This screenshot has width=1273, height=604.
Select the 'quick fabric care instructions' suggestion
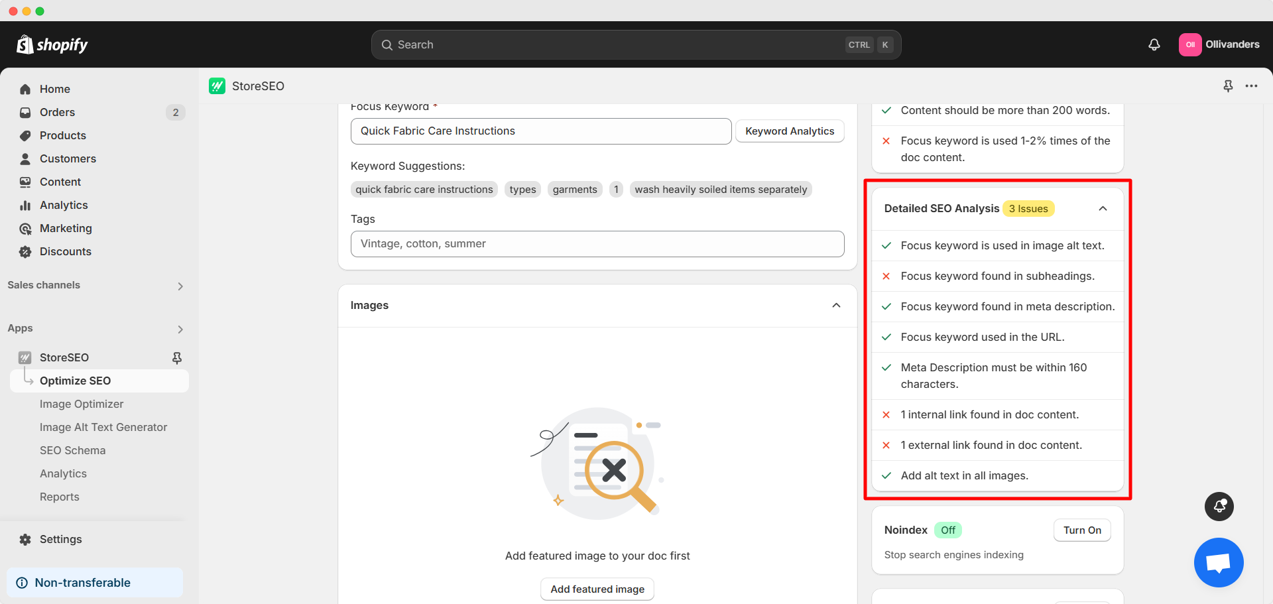tap(424, 190)
